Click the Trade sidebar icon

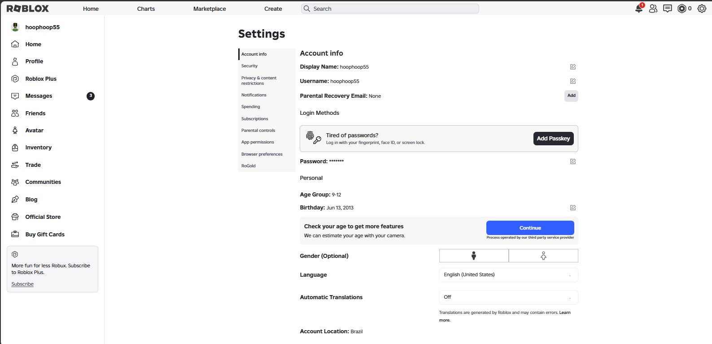click(x=15, y=165)
